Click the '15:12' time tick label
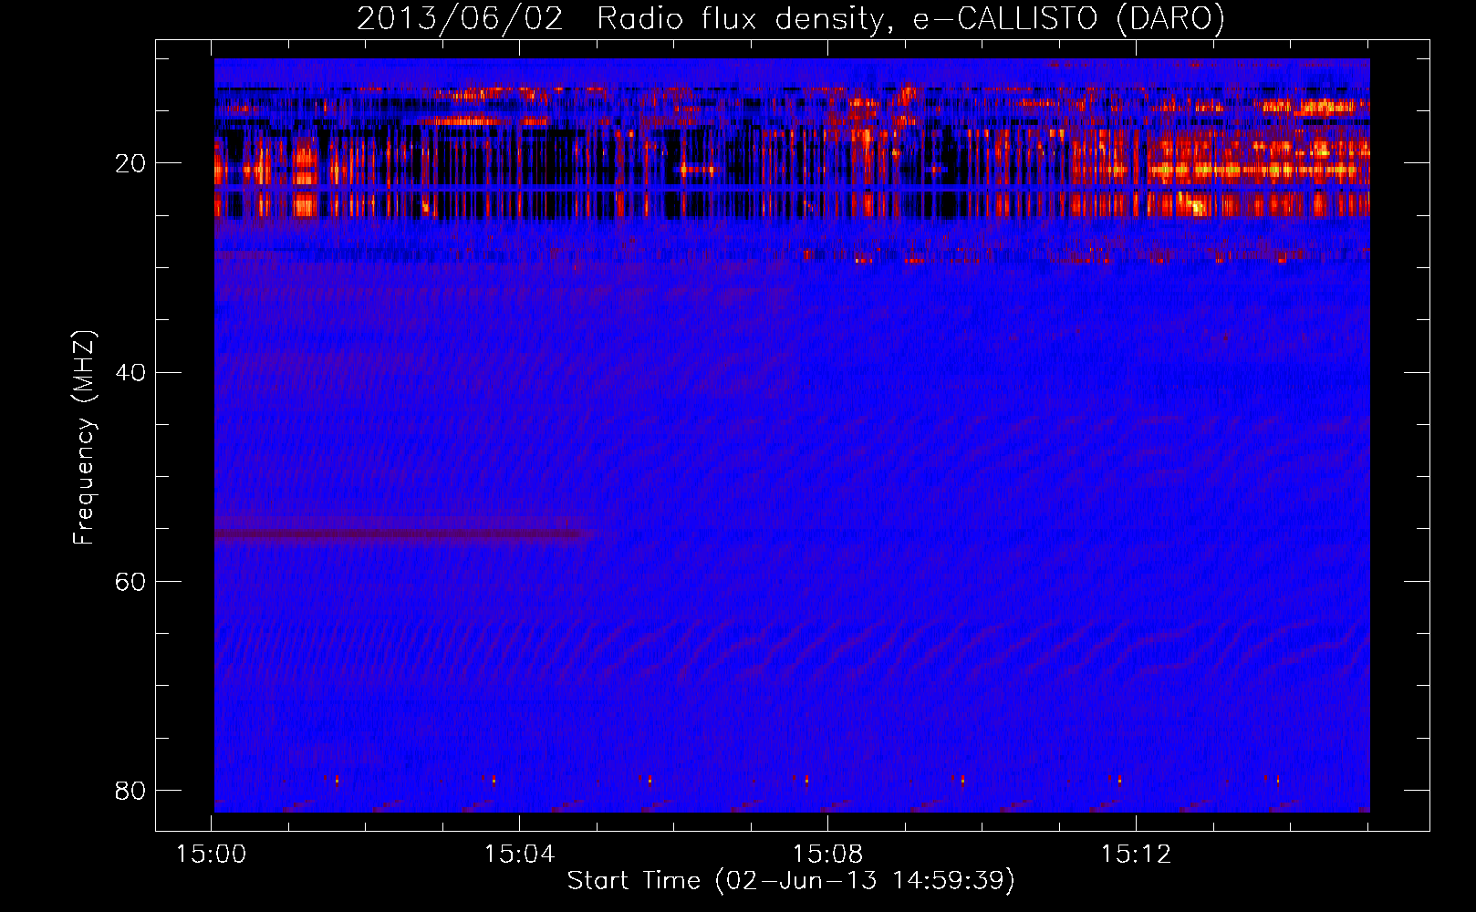 coord(1136,855)
